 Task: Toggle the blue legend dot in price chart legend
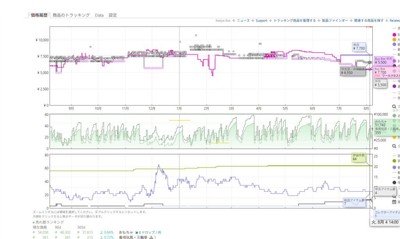[x=395, y=45]
